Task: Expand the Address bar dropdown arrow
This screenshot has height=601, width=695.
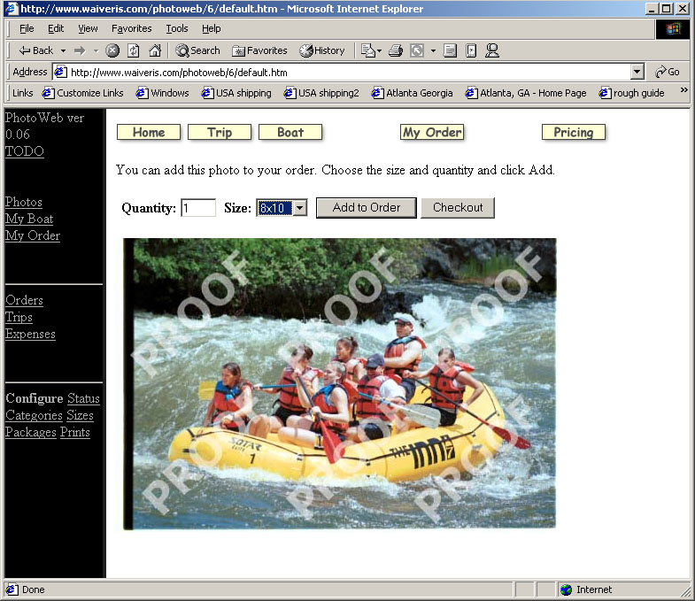Action: (x=637, y=72)
